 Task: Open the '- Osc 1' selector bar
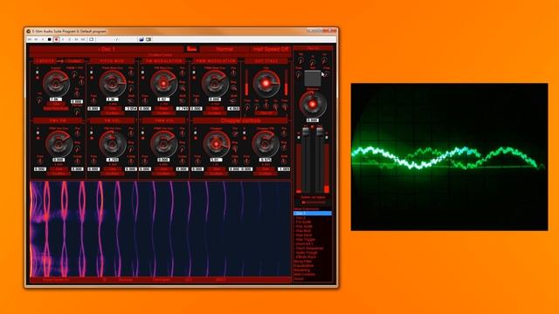(x=107, y=49)
